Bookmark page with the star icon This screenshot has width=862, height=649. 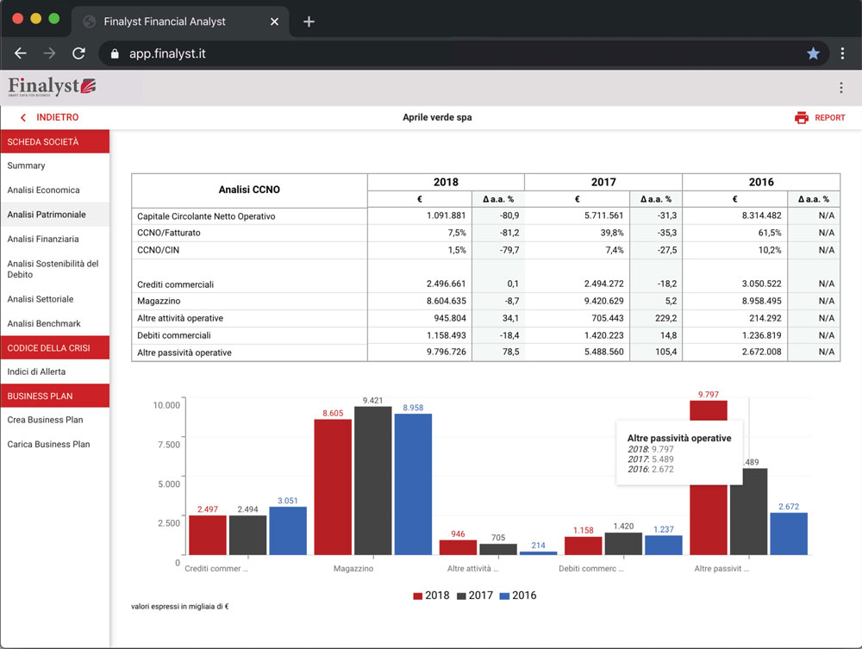point(813,53)
